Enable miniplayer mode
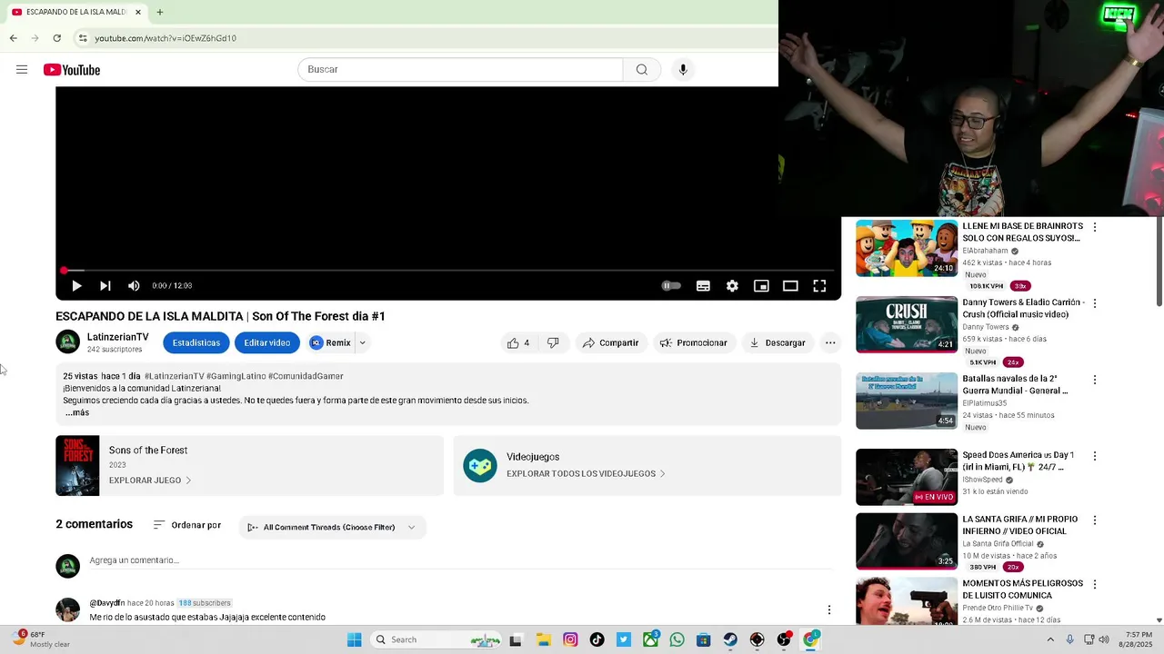Screen dimensions: 1164x654 pyautogui.click(x=761, y=286)
